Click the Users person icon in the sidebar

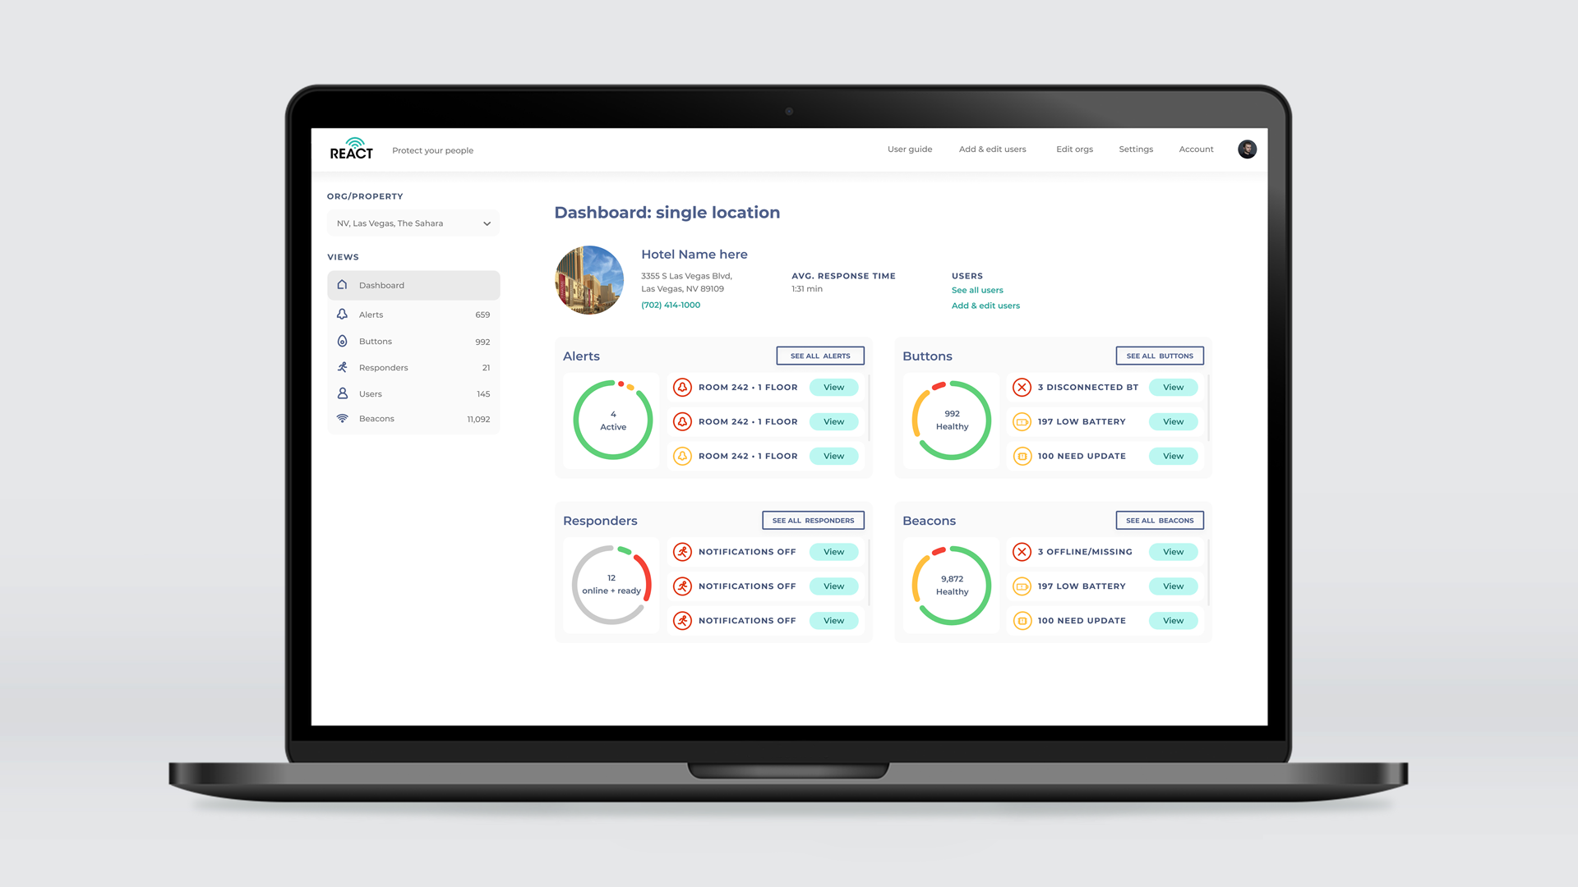tap(342, 393)
